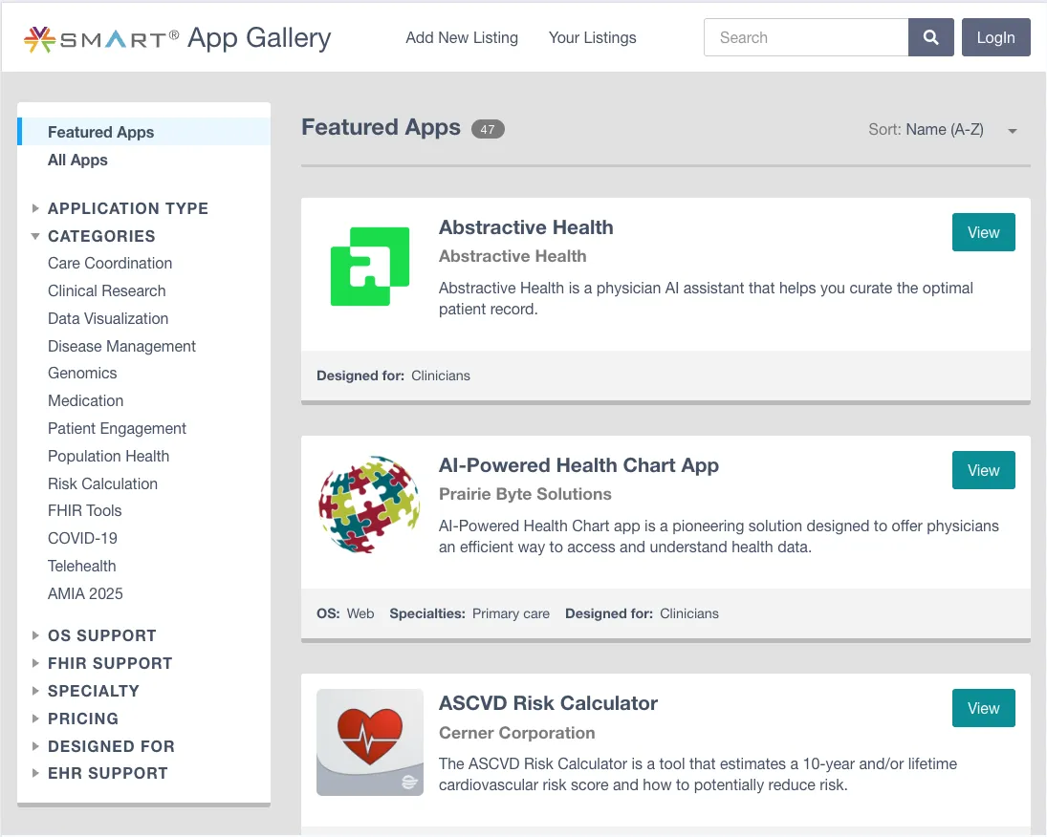1047x837 pixels.
Task: Click inside the Search field
Action: tap(806, 37)
